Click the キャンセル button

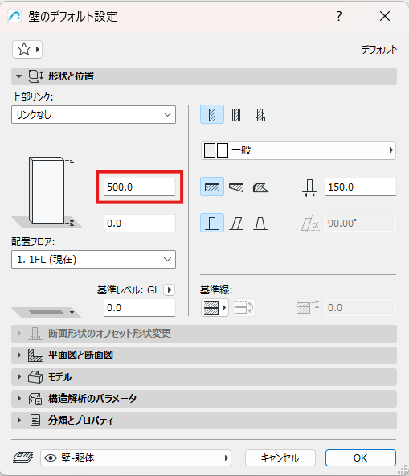pos(280,458)
